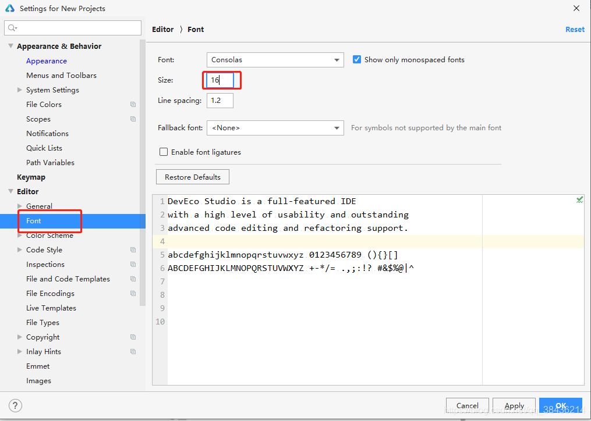Click the Editor breadcrumb in the header
The image size is (591, 421).
tap(163, 30)
